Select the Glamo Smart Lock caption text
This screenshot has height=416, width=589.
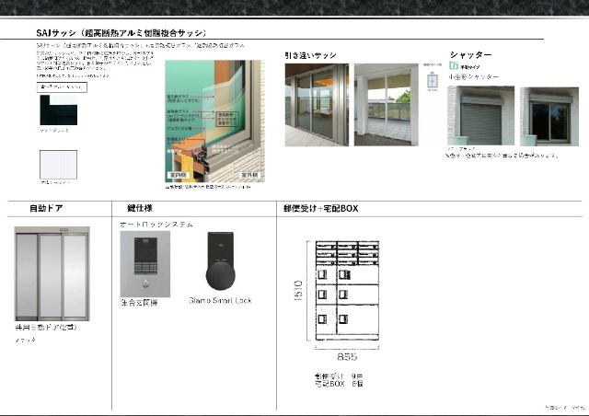click(220, 300)
